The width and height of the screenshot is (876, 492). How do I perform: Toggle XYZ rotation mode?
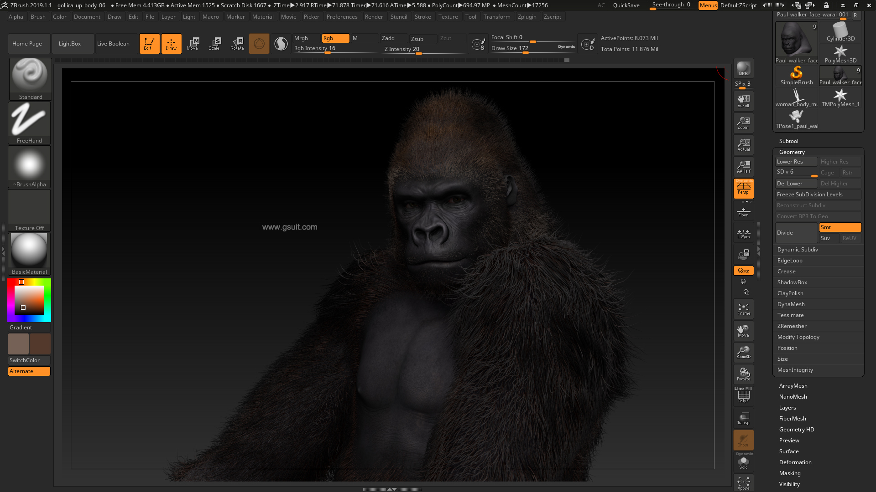pos(743,271)
